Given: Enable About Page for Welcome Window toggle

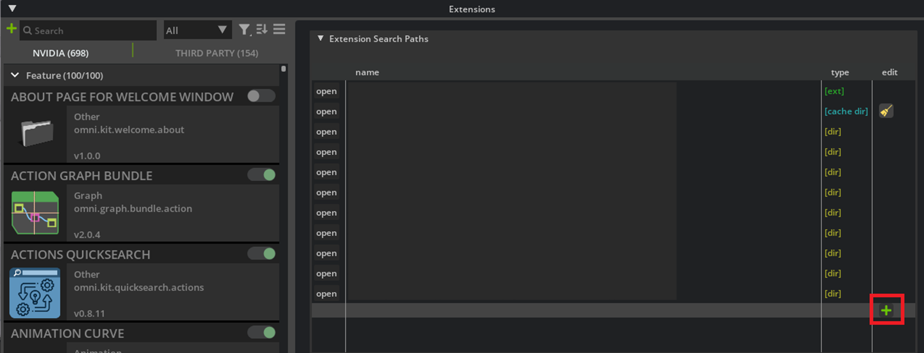Looking at the screenshot, I should (x=261, y=96).
